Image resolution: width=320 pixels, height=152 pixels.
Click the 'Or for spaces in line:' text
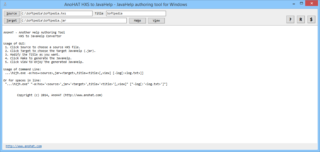point(22,80)
